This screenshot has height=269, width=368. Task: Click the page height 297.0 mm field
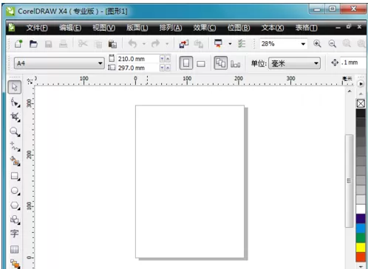138,68
